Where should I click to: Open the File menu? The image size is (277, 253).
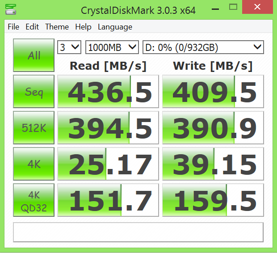(13, 27)
